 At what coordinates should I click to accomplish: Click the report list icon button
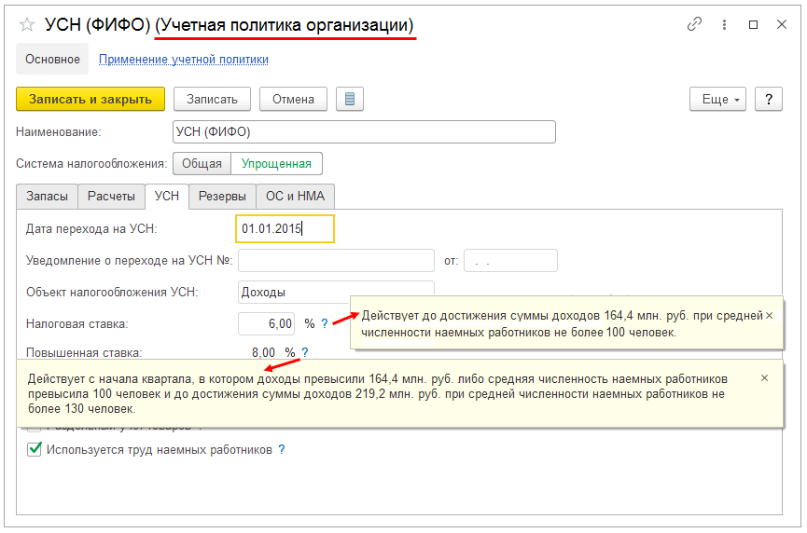pos(349,99)
